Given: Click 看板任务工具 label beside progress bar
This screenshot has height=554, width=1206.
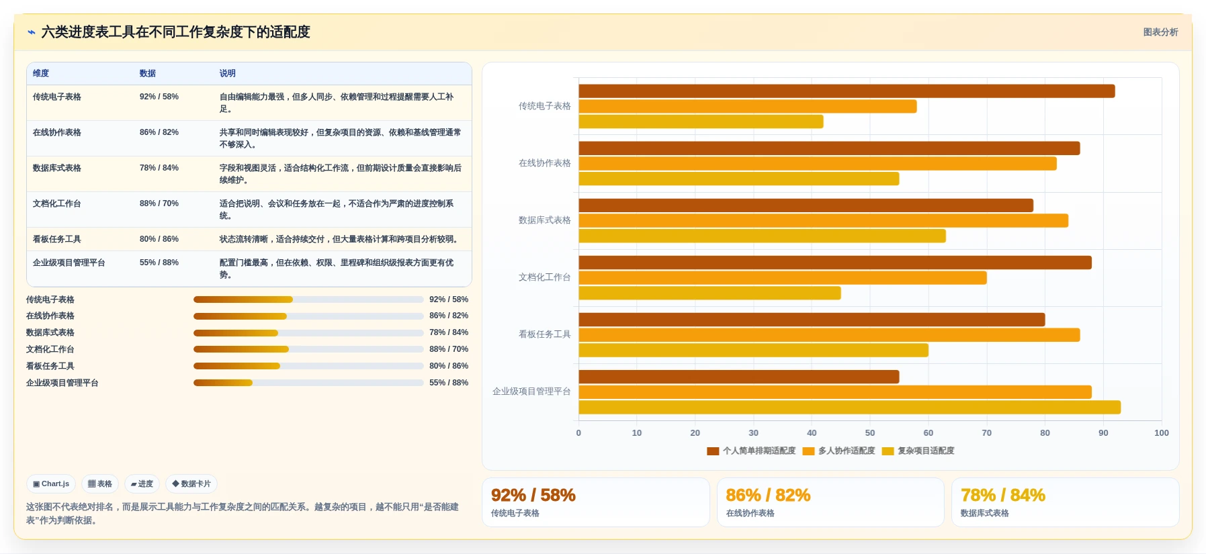Looking at the screenshot, I should click(50, 366).
